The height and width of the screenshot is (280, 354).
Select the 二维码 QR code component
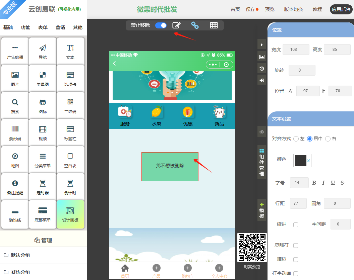click(70, 105)
